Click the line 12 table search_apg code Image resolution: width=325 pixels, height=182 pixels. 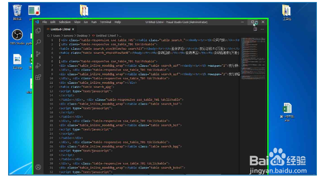coord(87,87)
